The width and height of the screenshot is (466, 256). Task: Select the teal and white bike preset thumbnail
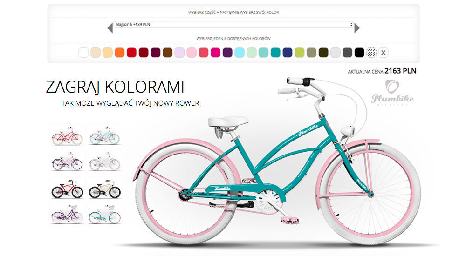click(x=104, y=215)
